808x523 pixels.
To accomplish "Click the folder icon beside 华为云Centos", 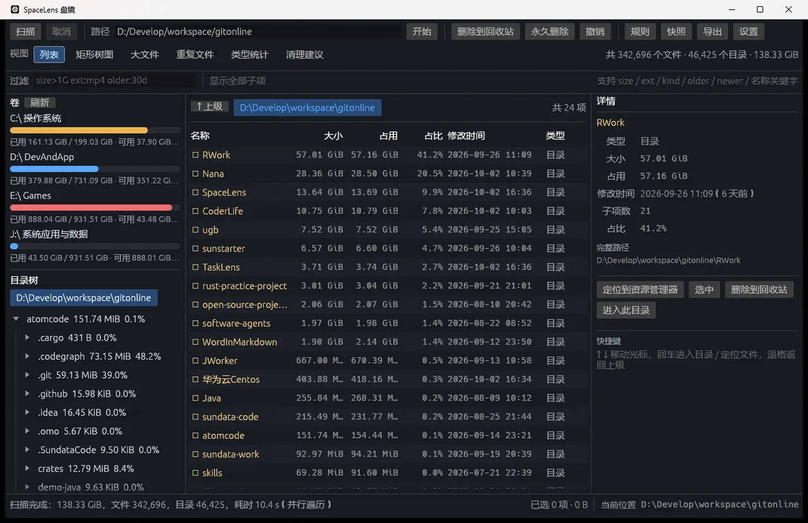I will point(196,379).
